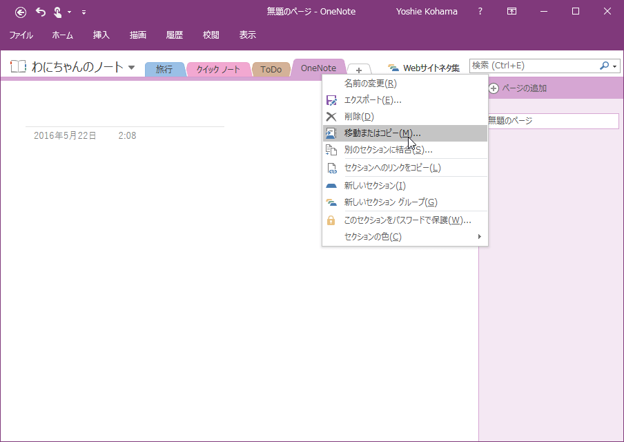Open the セクションの色(C) submenu
This screenshot has height=442, width=624.
(405, 236)
